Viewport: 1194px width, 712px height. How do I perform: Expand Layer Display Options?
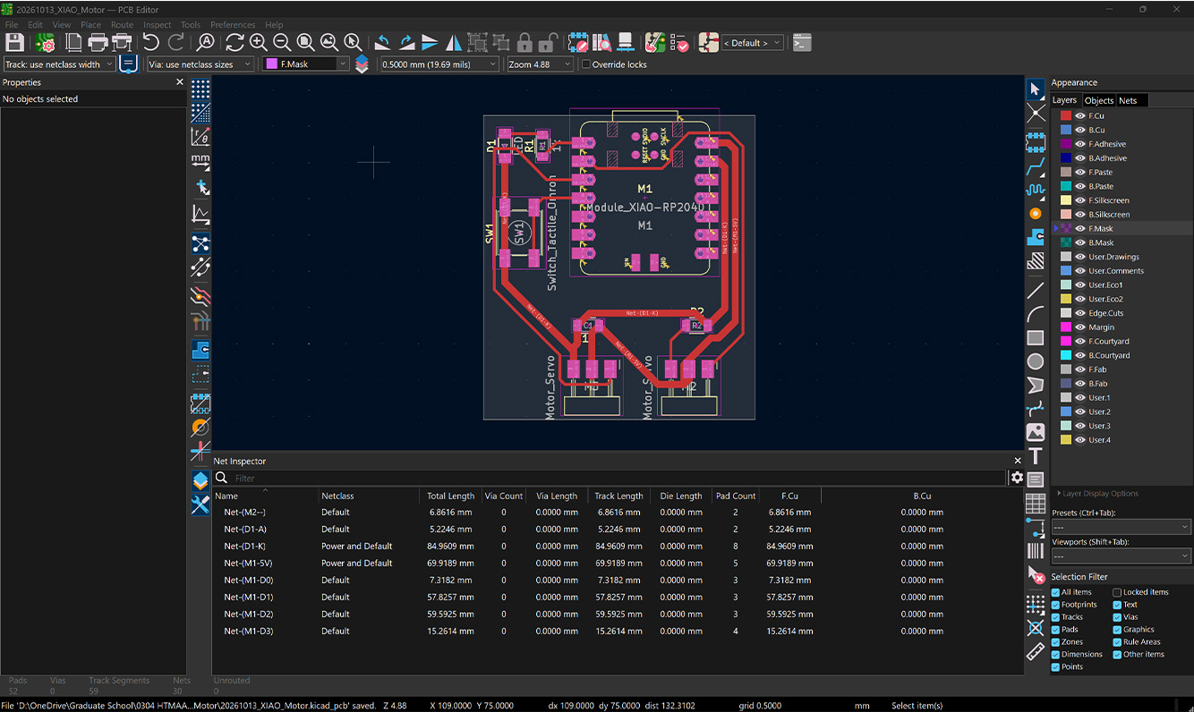pos(1099,494)
